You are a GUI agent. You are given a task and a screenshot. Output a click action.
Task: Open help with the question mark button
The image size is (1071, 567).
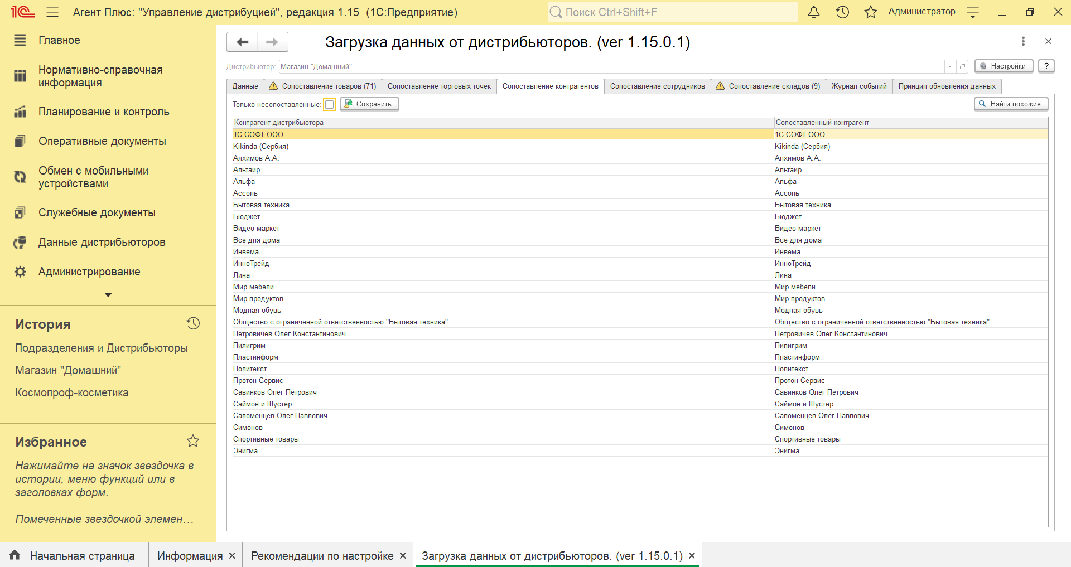[x=1046, y=66]
